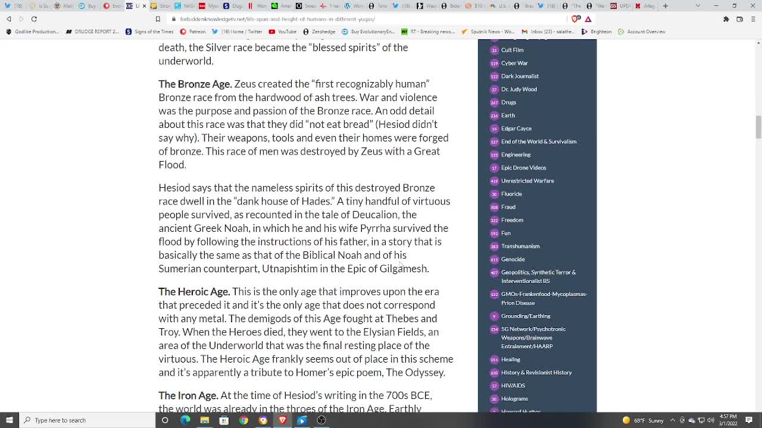The image size is (762, 428).
Task: Open the browser hamburger menu
Action: click(753, 19)
